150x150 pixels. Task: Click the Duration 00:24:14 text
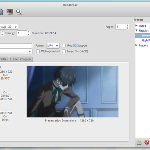(x=44, y=33)
